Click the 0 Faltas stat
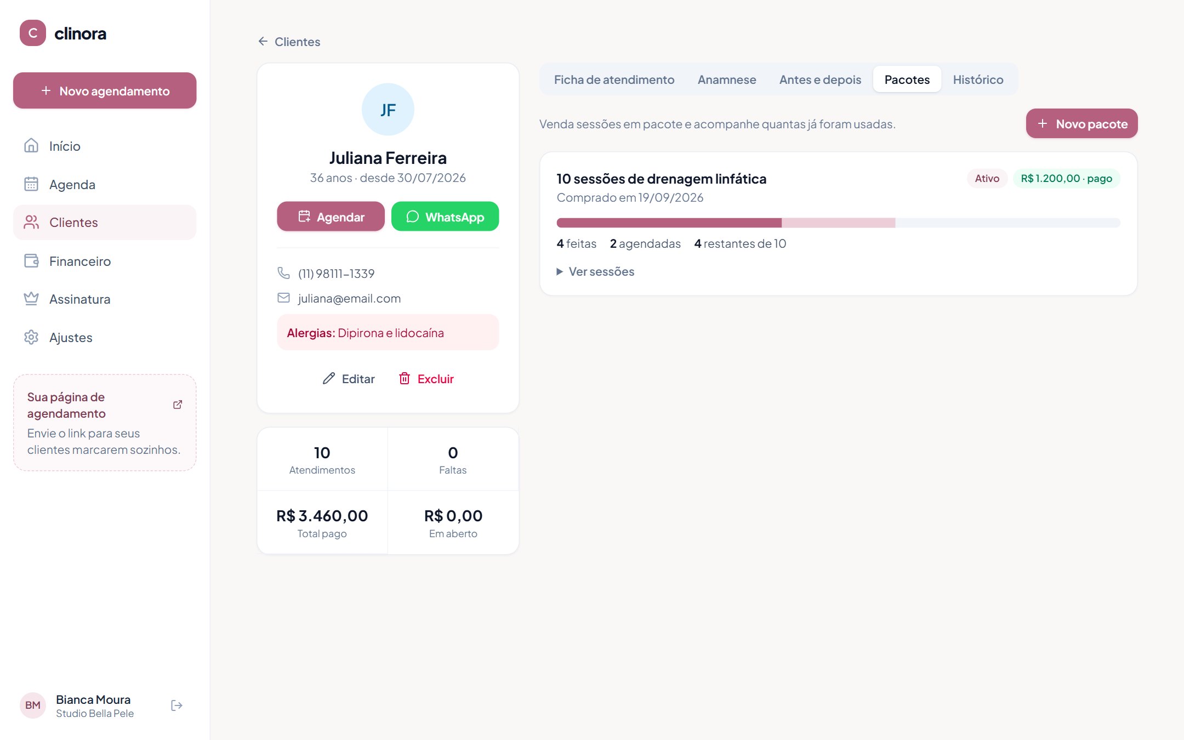The height and width of the screenshot is (740, 1184). click(453, 459)
